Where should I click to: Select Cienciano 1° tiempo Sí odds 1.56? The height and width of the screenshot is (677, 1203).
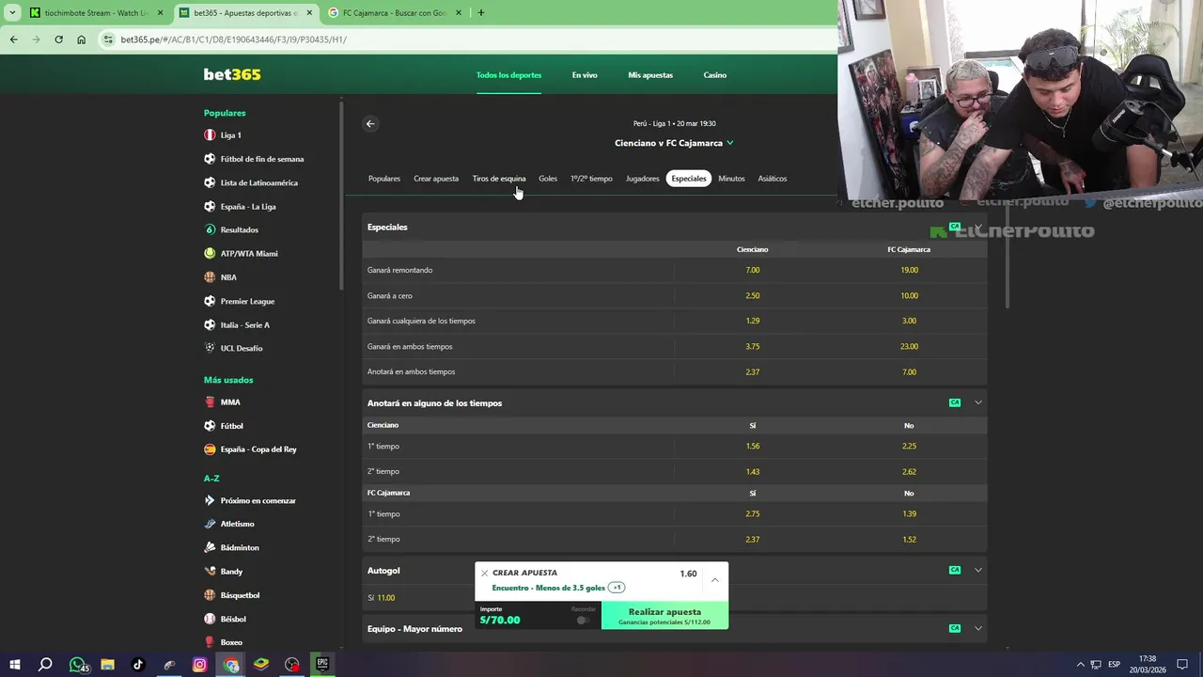[753, 446]
